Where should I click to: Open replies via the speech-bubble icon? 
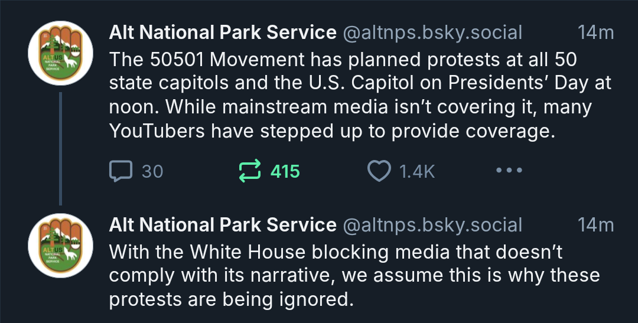coord(121,171)
